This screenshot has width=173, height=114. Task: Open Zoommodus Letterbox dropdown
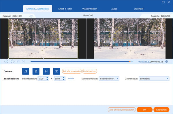point(154,79)
